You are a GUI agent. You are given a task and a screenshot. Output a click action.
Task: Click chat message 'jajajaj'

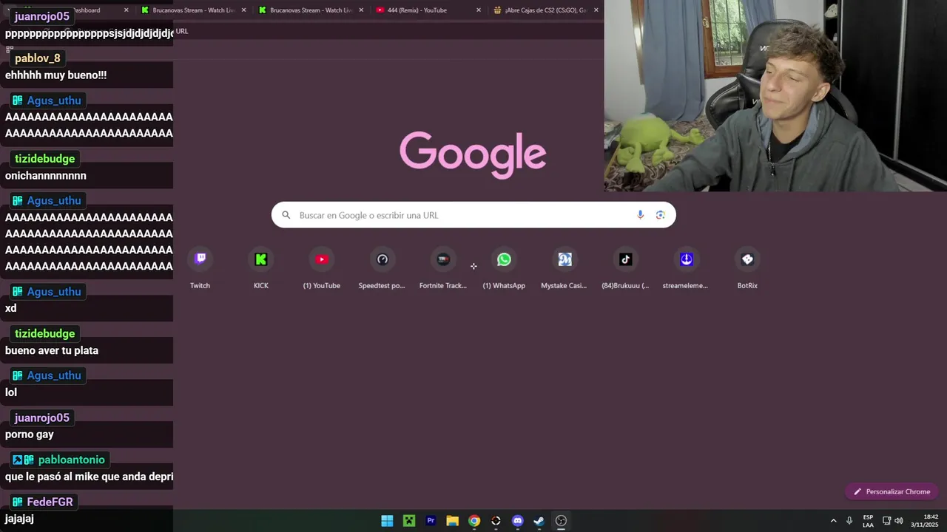[x=19, y=519]
